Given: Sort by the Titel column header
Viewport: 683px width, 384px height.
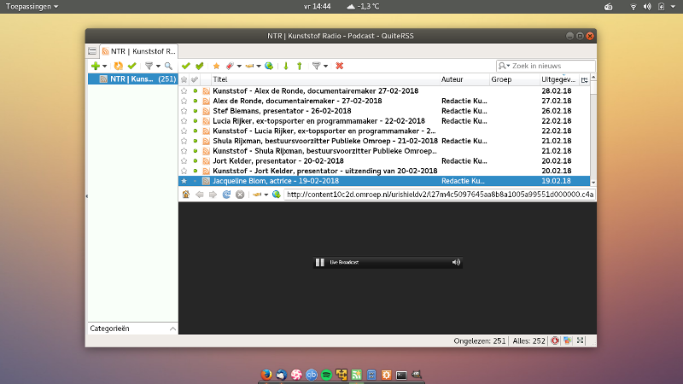Looking at the screenshot, I should [x=326, y=79].
